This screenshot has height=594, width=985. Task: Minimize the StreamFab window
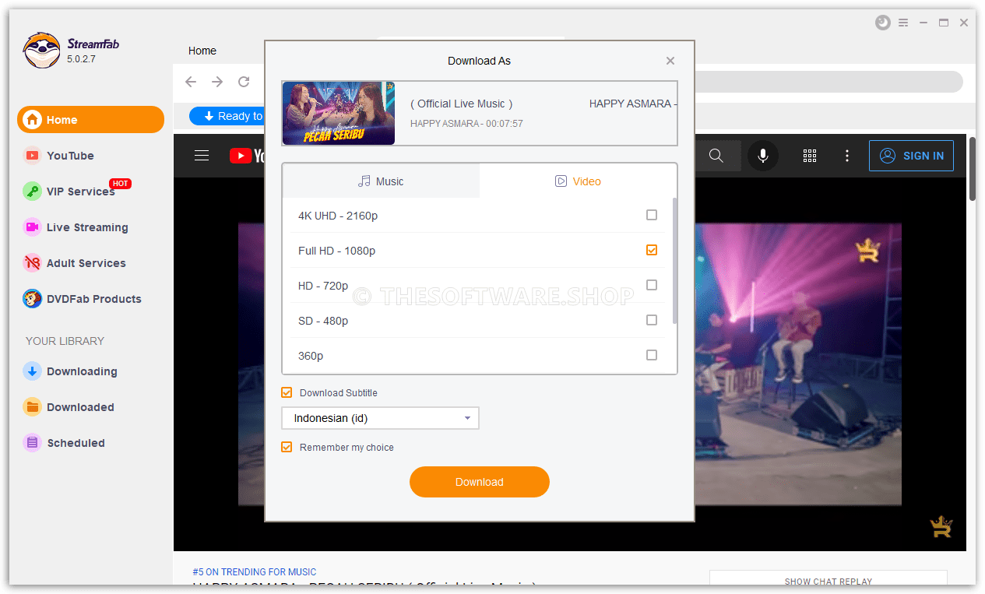tap(923, 23)
